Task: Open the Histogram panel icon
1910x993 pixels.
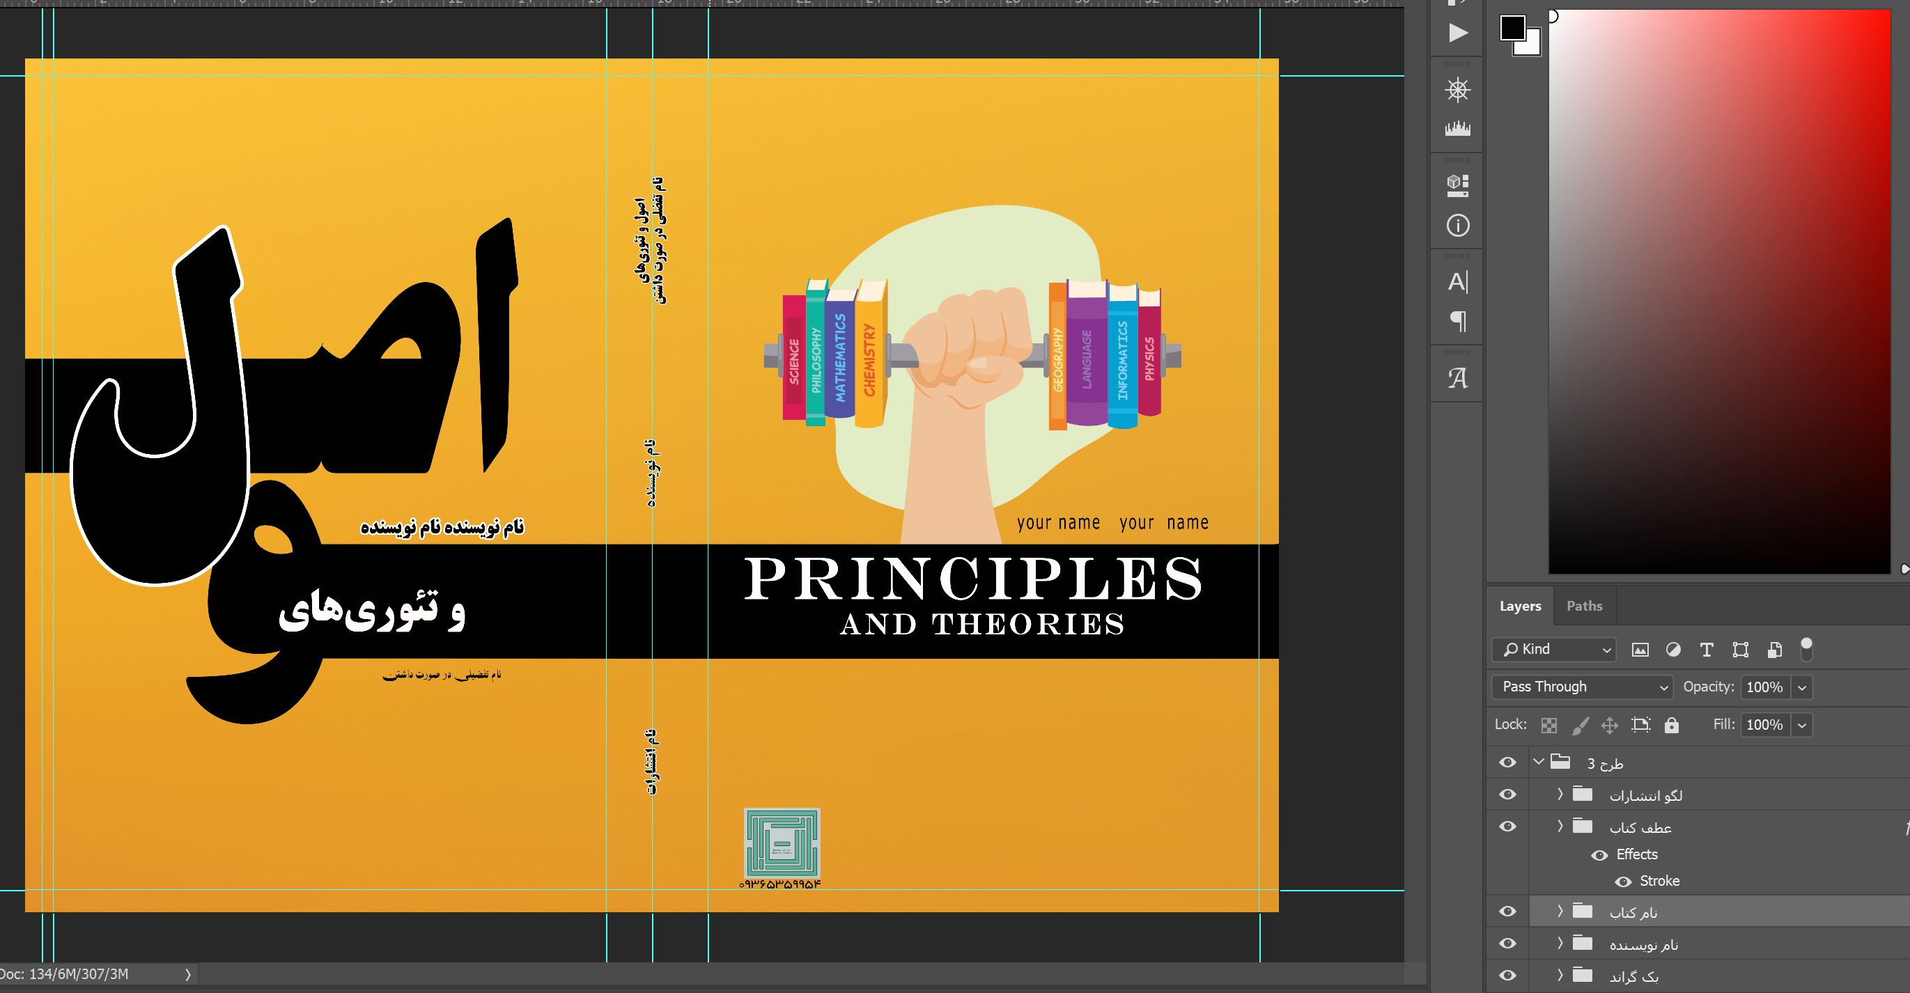Action: point(1457,129)
